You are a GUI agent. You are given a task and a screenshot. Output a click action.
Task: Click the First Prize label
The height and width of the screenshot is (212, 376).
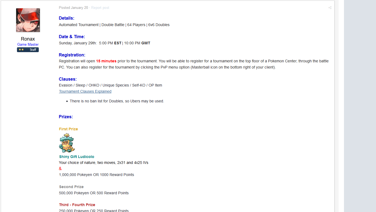[x=68, y=129]
